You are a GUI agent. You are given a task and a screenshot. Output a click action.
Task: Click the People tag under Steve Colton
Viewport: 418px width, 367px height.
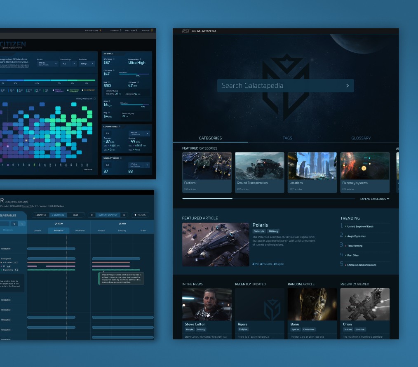[x=190, y=329]
